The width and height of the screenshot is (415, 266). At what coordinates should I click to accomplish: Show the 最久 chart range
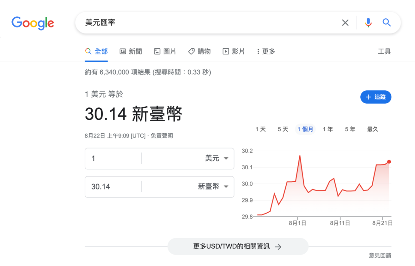click(x=372, y=129)
